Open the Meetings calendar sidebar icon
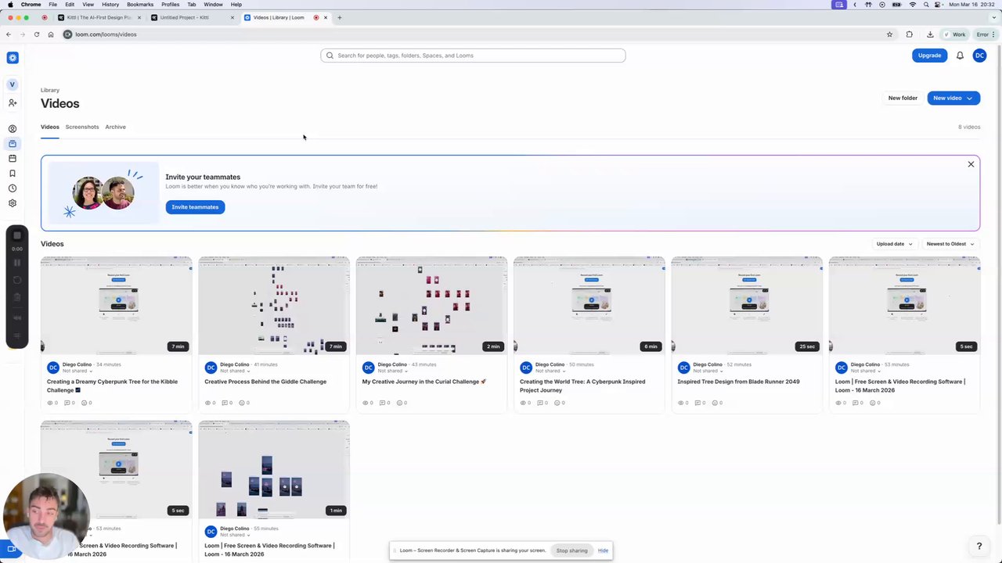1002x563 pixels. click(13, 159)
